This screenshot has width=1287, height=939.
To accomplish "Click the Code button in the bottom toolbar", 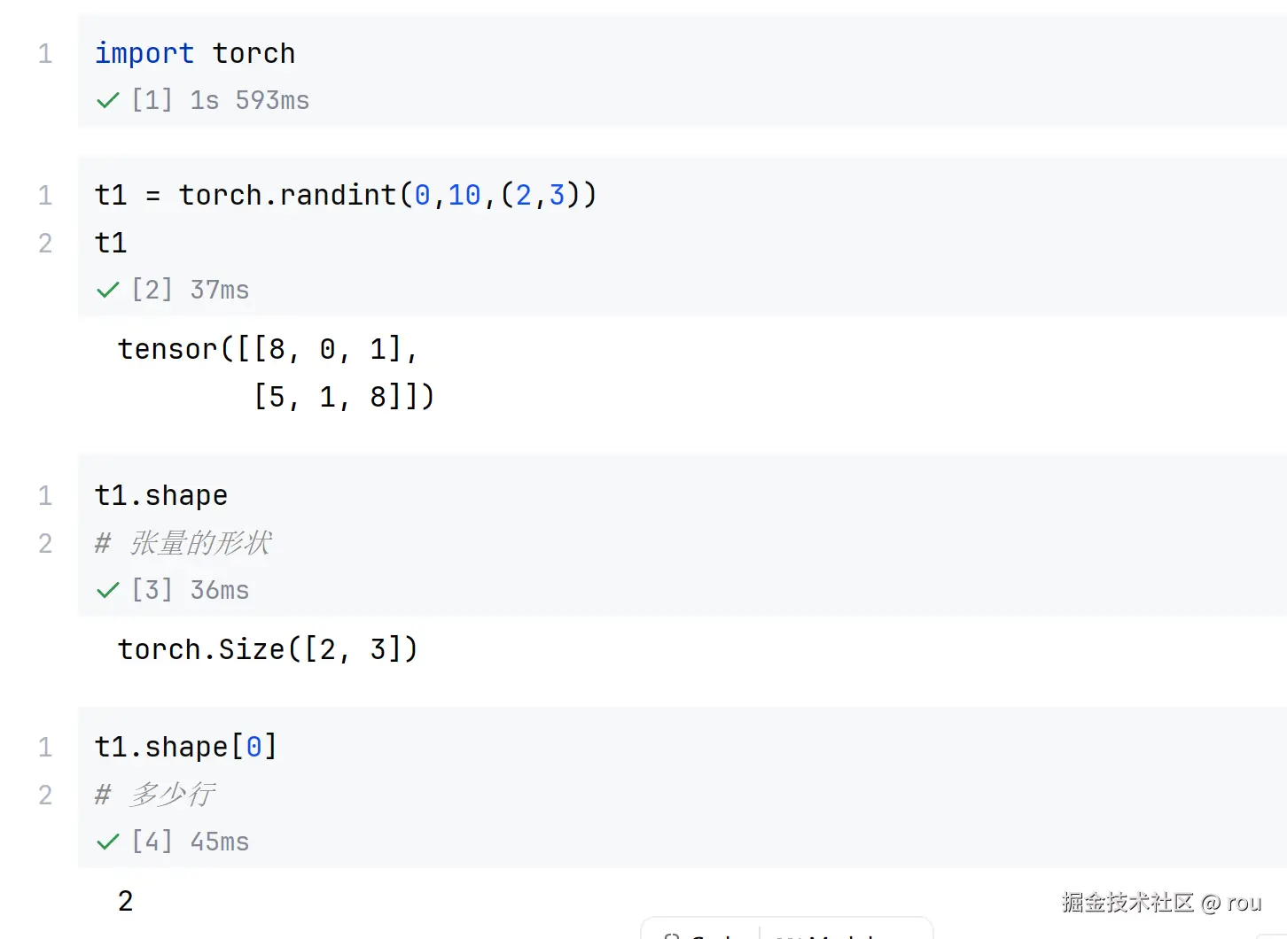I will click(x=700, y=932).
